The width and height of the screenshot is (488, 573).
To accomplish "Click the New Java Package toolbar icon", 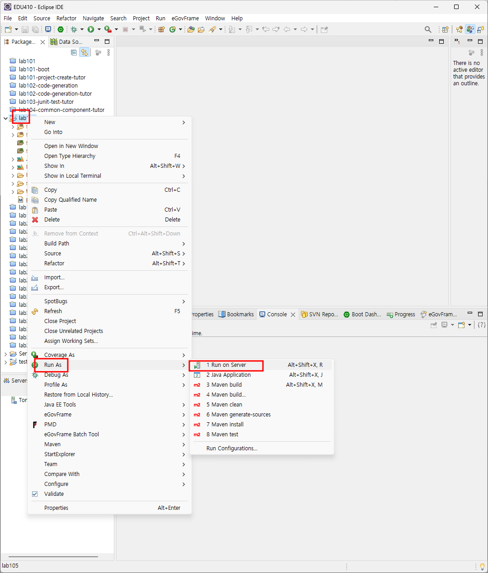I will (161, 29).
